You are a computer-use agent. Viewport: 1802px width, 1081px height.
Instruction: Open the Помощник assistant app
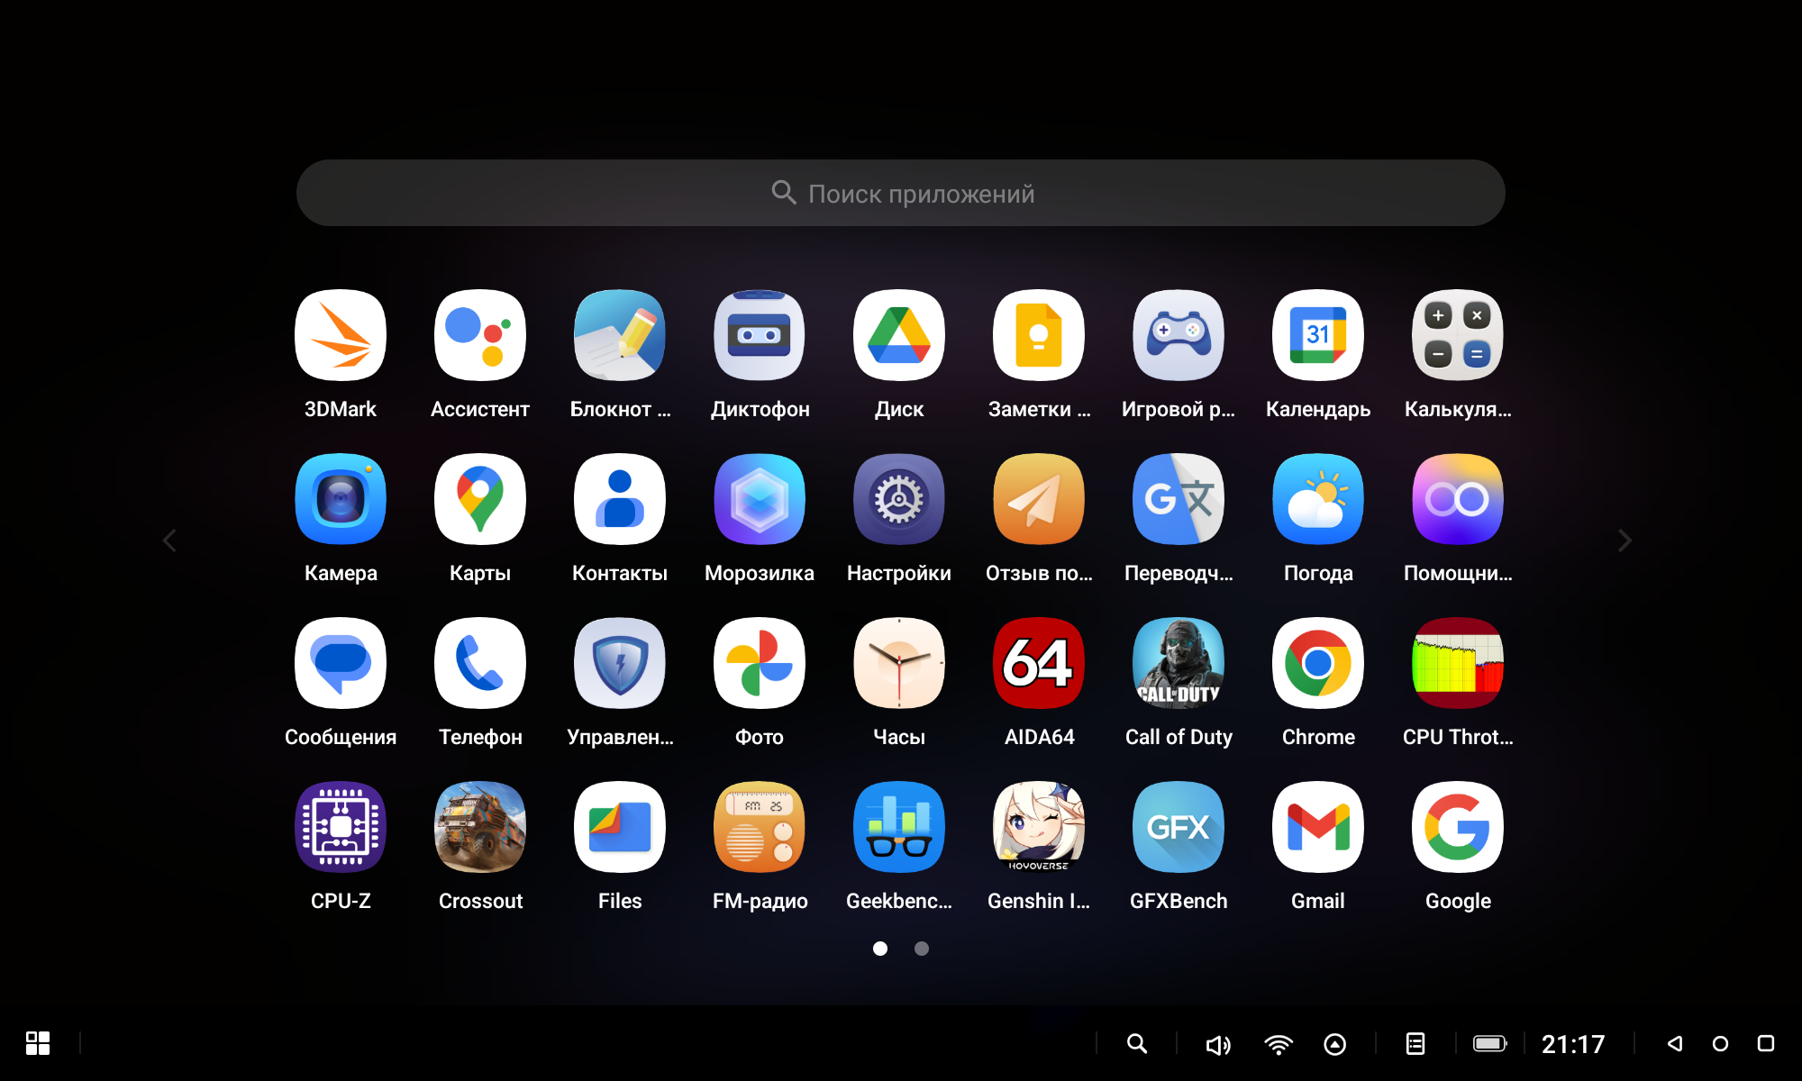pos(1458,499)
